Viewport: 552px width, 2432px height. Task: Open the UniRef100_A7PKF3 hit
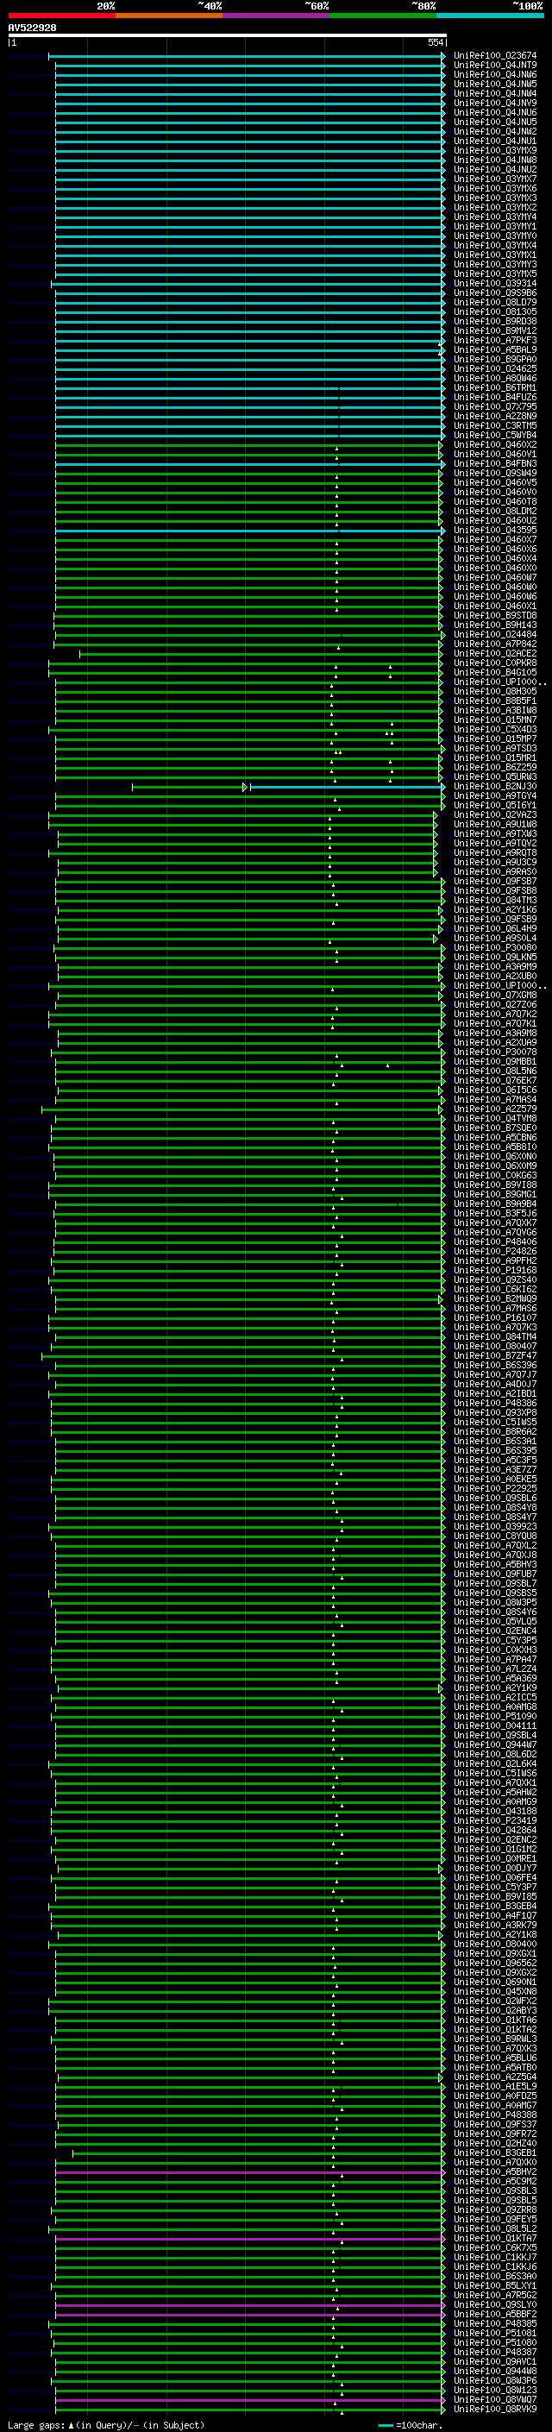click(494, 340)
